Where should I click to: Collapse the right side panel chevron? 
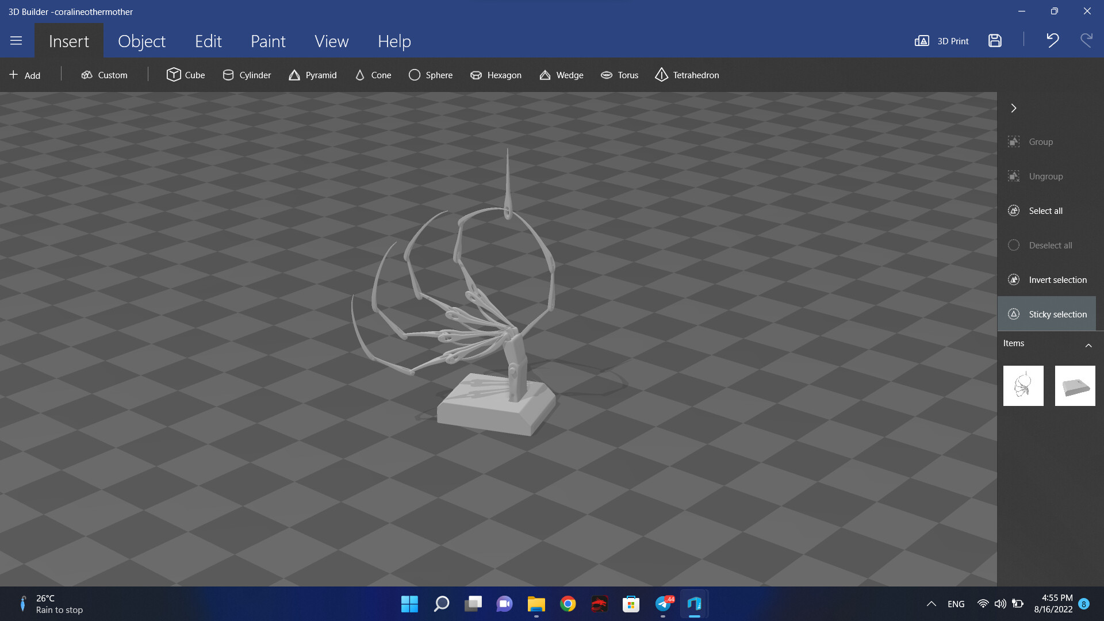pos(1014,108)
